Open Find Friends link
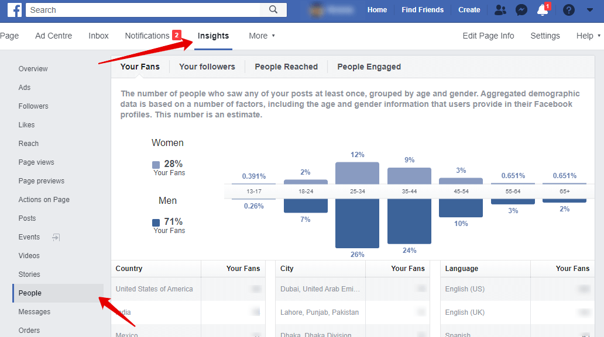Viewport: 604px width, 337px height. (423, 10)
